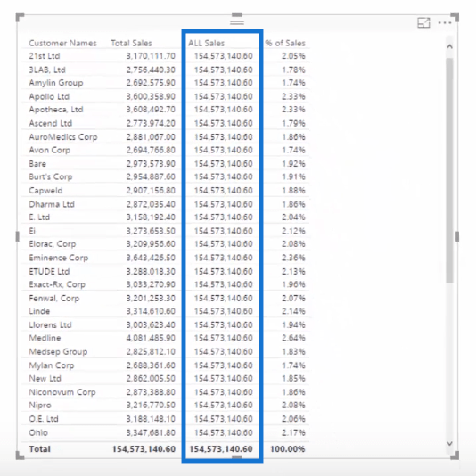476x476 pixels.
Task: Click ALL Sales value in Total row
Action: [x=221, y=448]
